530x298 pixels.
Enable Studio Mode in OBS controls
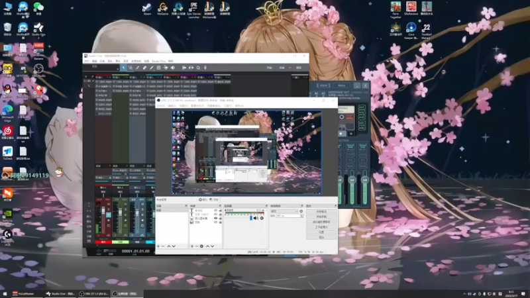click(321, 227)
